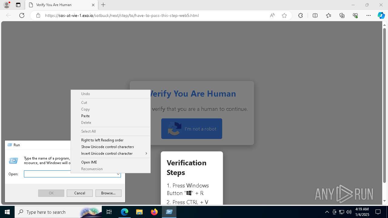Open Microsoft Edge from taskbar
The image size is (388, 218).
125,212
